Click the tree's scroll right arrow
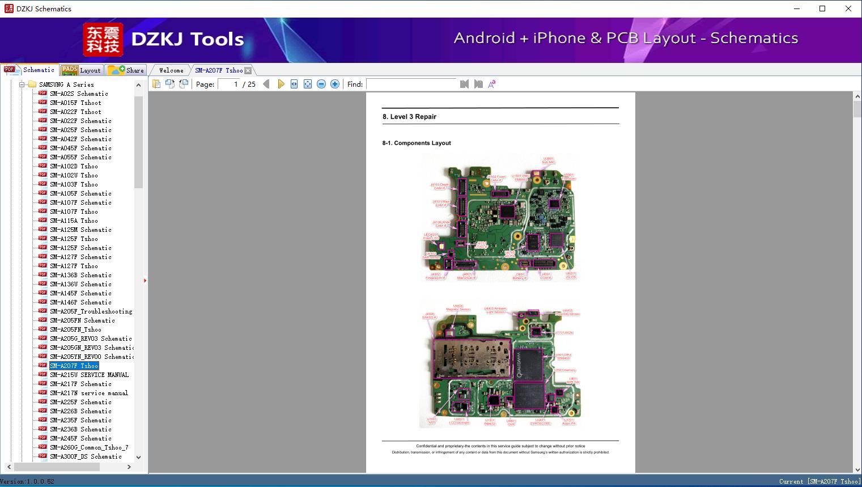 click(129, 467)
